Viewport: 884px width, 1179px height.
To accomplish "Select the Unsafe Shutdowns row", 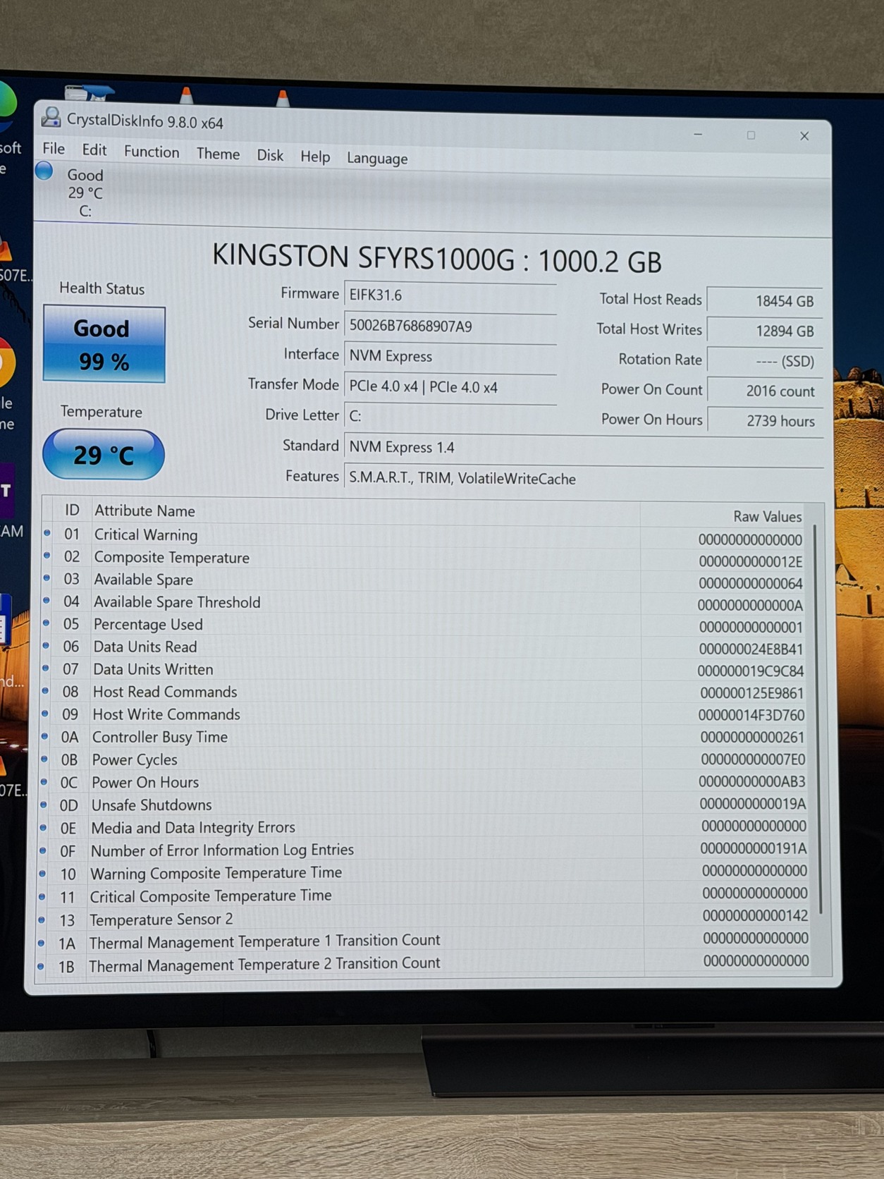I will coord(423,805).
